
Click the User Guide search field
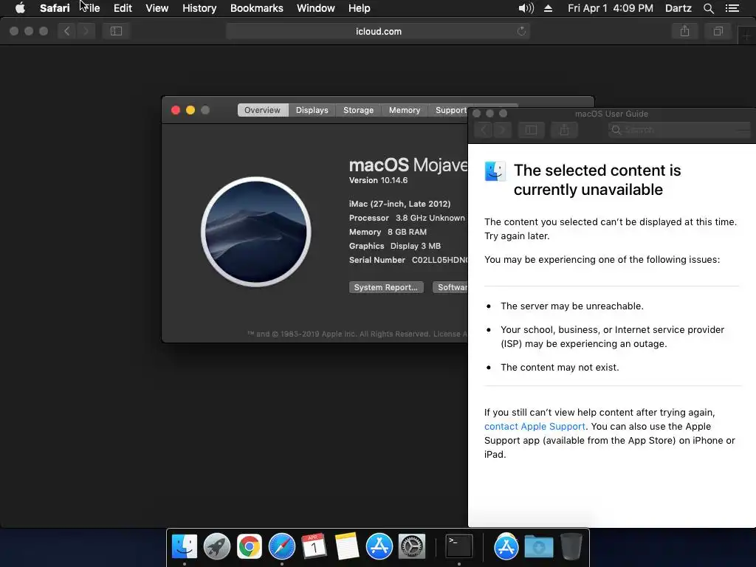[x=679, y=130]
